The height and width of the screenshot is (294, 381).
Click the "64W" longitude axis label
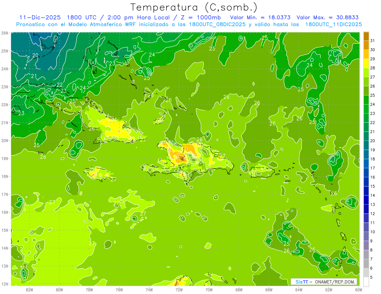click(299, 290)
